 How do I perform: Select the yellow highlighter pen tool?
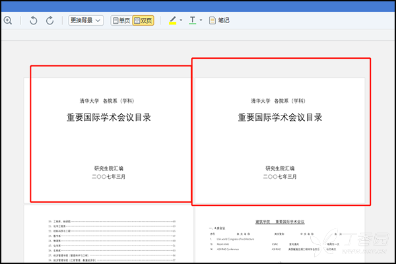coord(172,20)
